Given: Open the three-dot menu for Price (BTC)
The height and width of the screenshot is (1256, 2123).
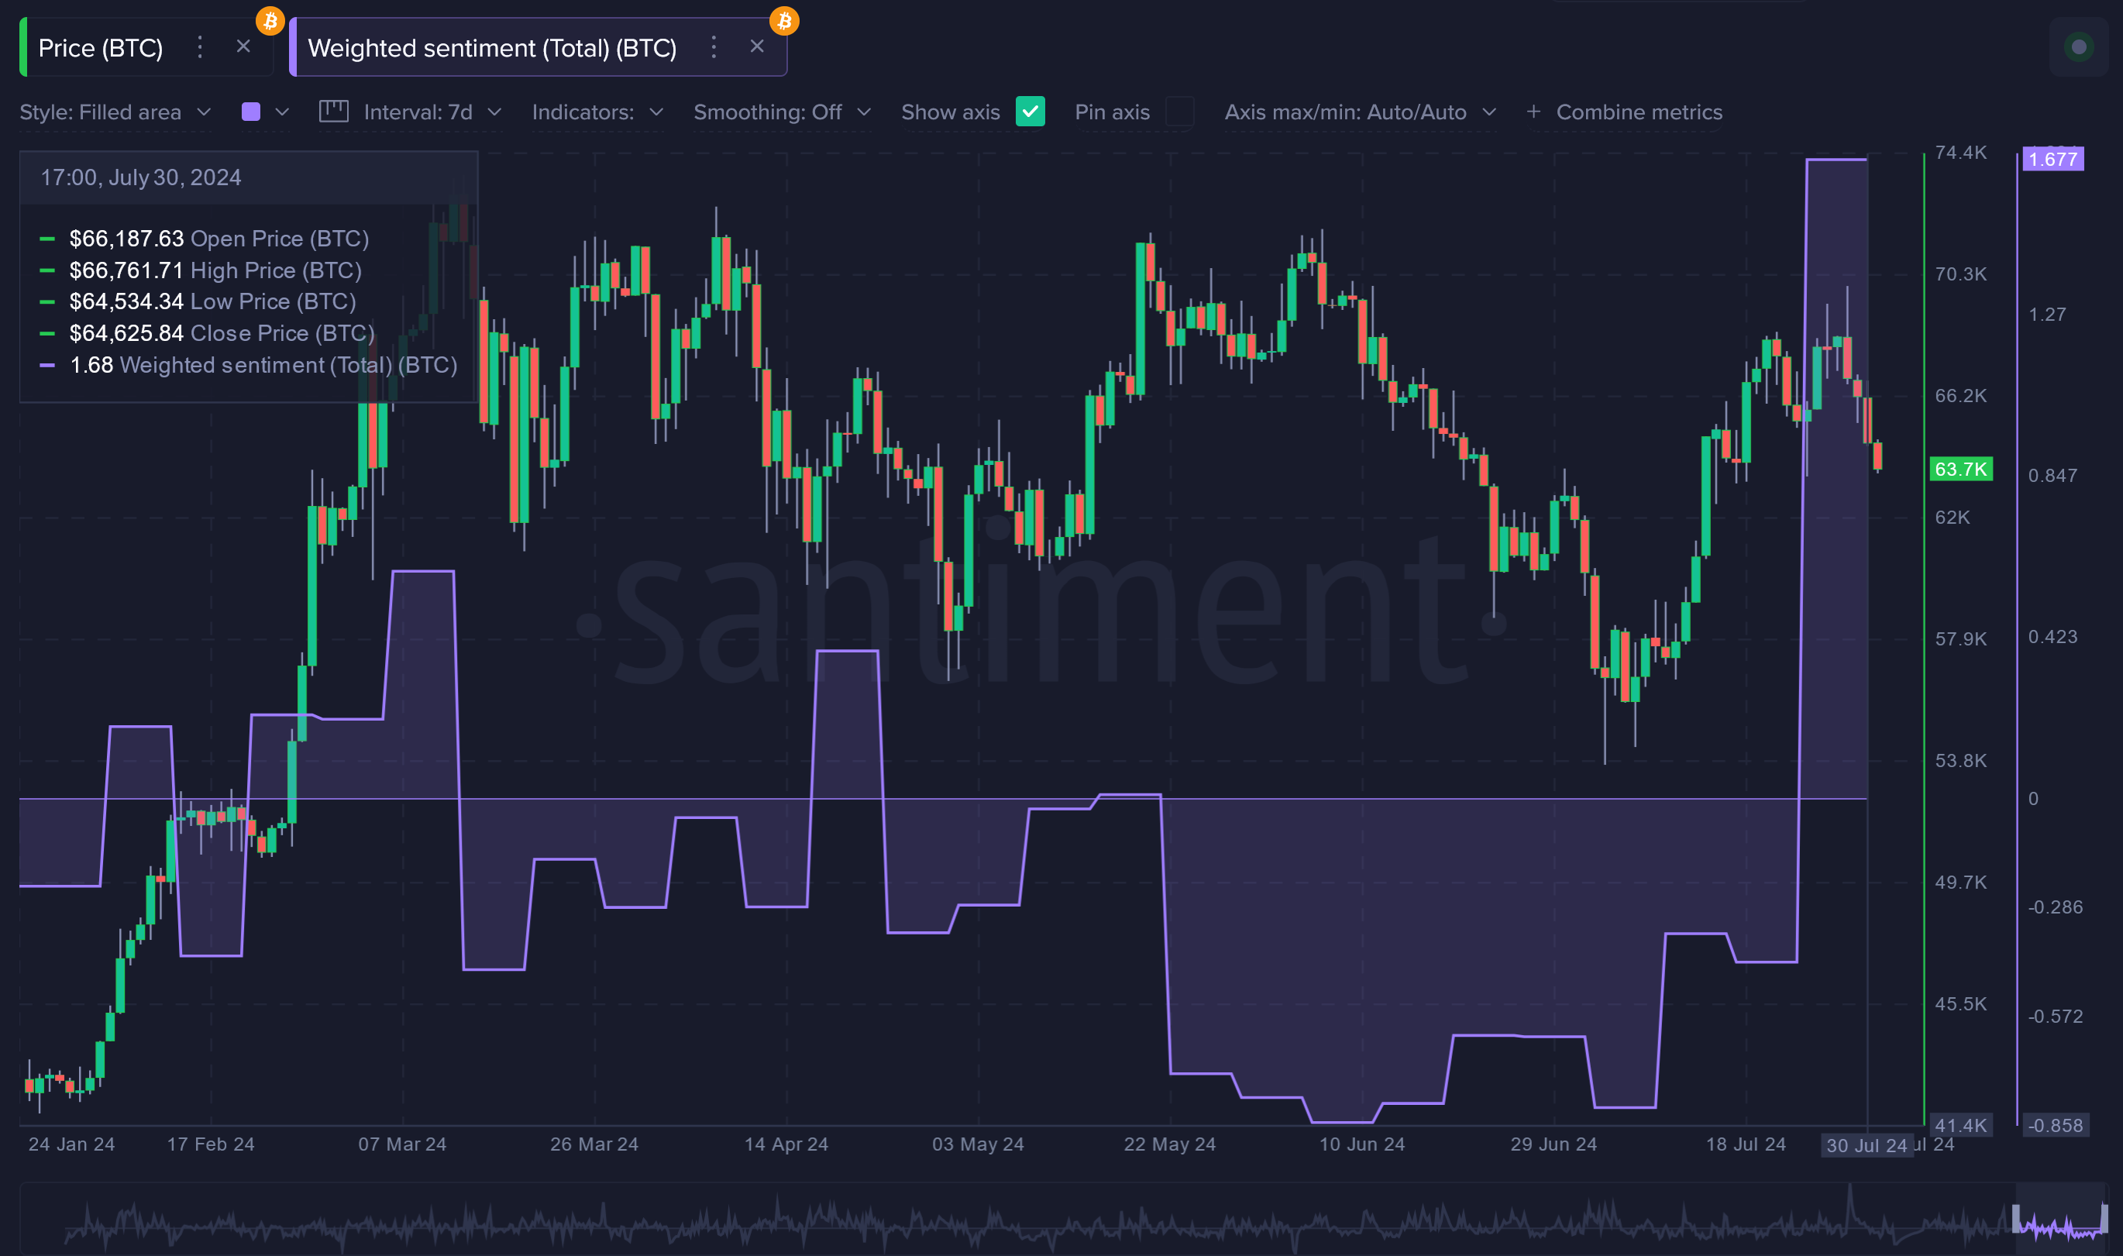Looking at the screenshot, I should [x=200, y=47].
